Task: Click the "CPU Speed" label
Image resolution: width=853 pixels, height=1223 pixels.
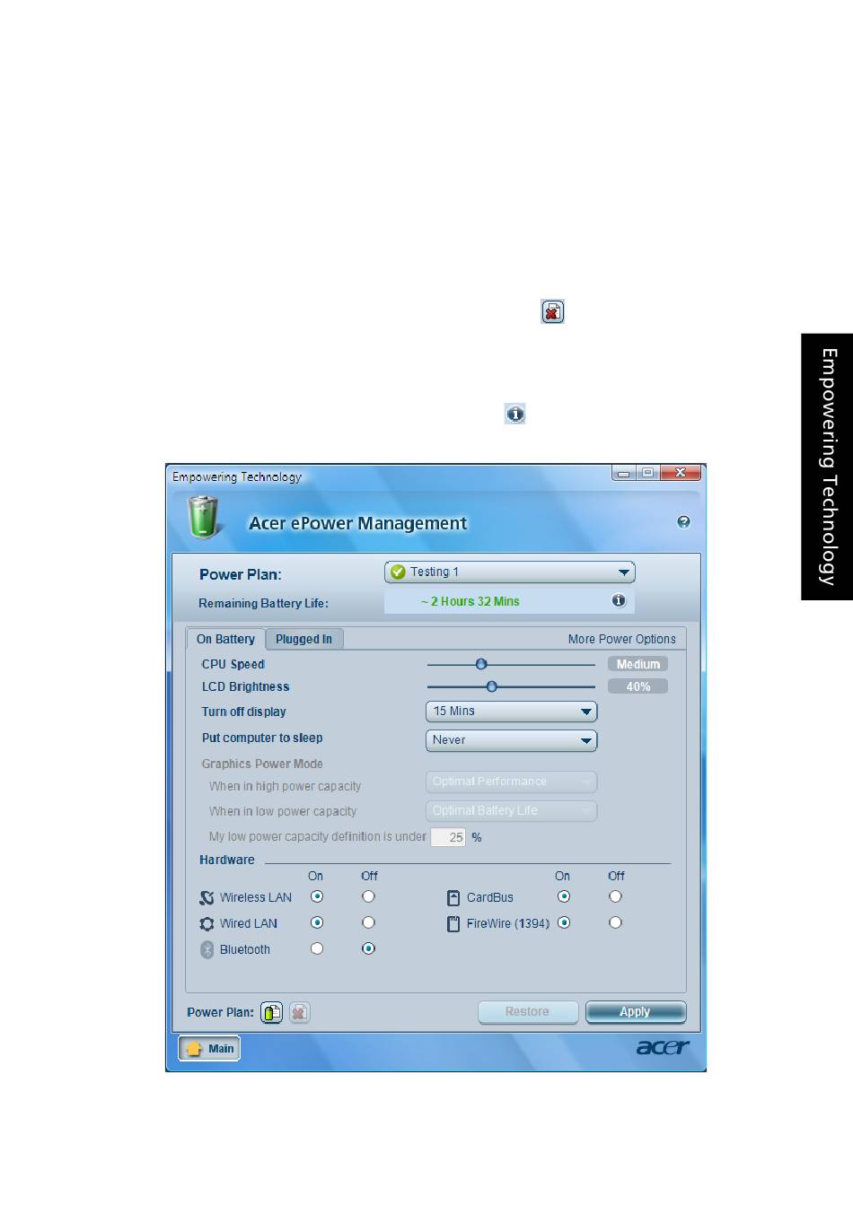Action: tap(233, 664)
